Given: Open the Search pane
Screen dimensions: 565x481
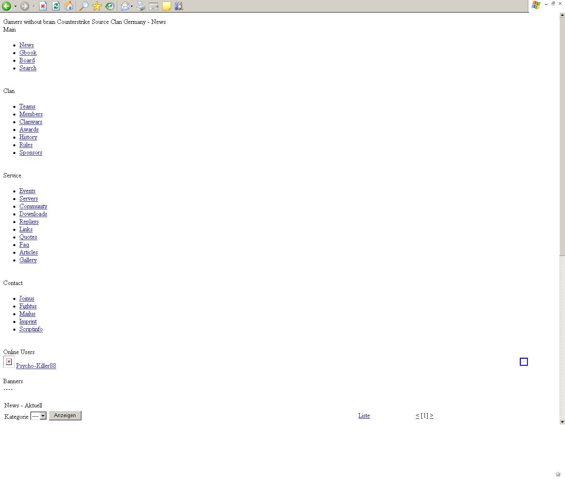Looking at the screenshot, I should tap(83, 6).
